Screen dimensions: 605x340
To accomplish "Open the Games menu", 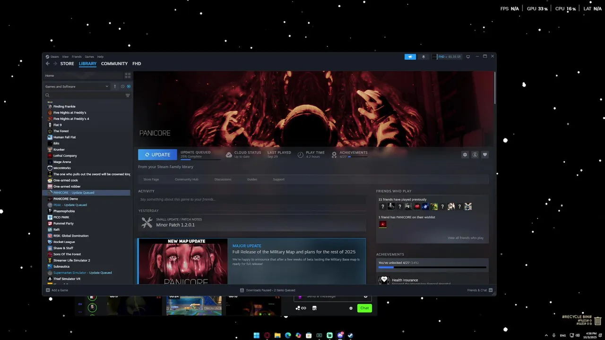I will click(x=89, y=57).
